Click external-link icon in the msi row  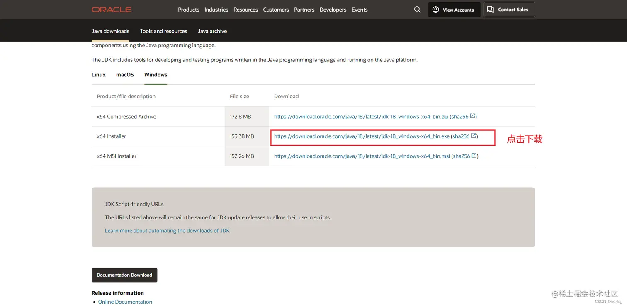474,156
